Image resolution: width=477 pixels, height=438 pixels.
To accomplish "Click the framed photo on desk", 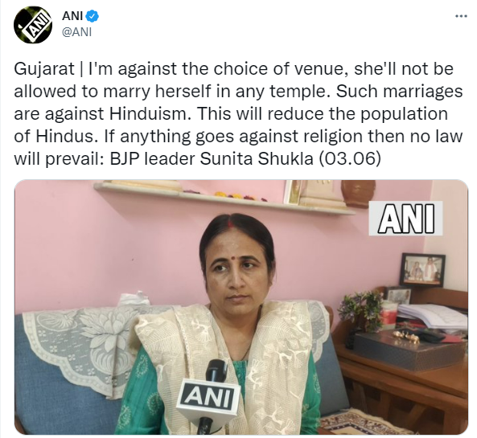I will pos(422,270).
